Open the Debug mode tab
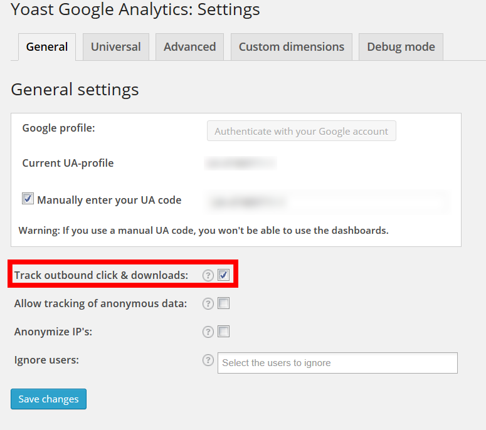This screenshot has height=430, width=486. pyautogui.click(x=401, y=47)
